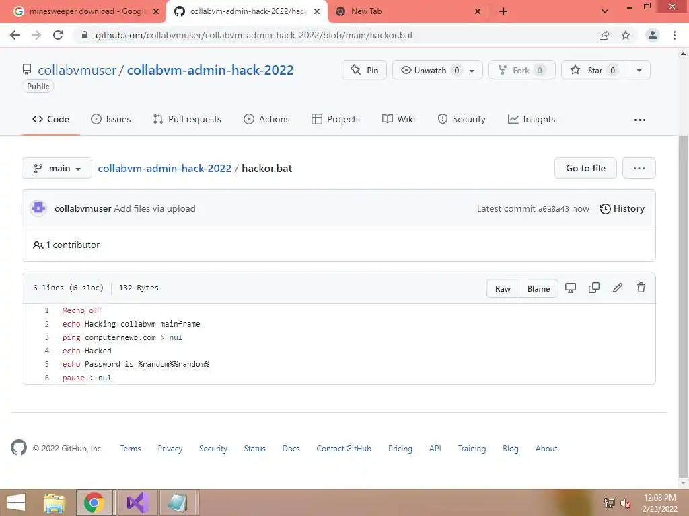Image resolution: width=689 pixels, height=516 pixels.
Task: Open the Blame view
Action: click(x=538, y=288)
